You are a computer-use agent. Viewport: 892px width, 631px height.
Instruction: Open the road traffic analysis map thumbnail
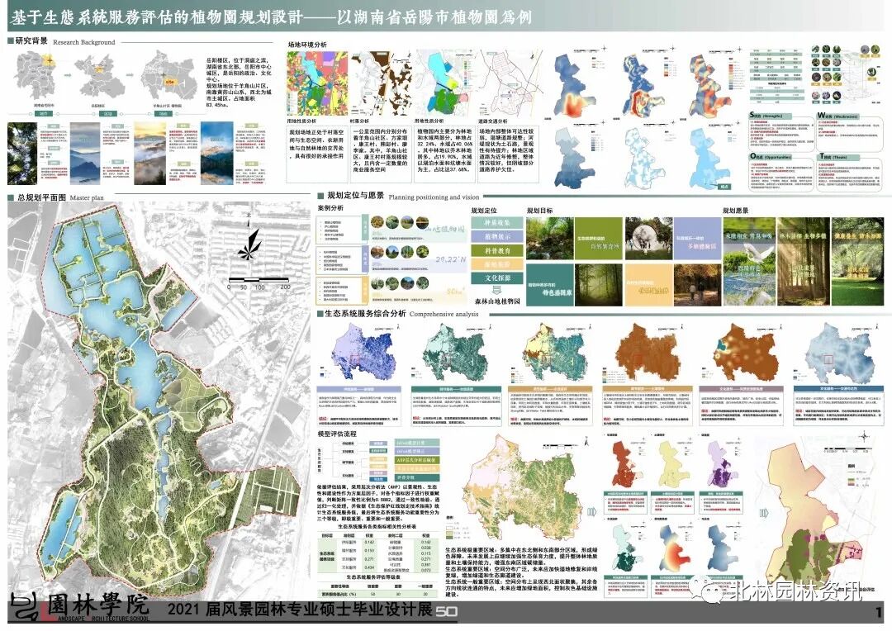tap(510, 83)
